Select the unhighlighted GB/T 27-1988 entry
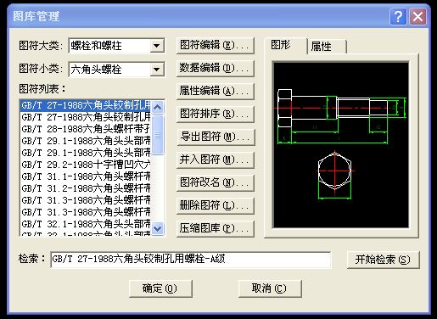The image size is (437, 319). click(x=86, y=117)
